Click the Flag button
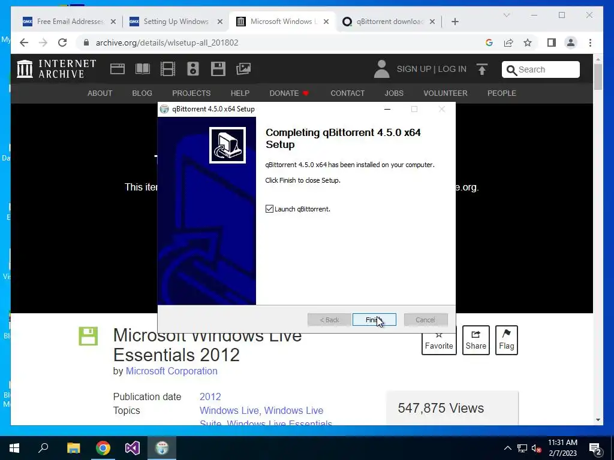Screen dimensions: 614x460 coord(506,340)
